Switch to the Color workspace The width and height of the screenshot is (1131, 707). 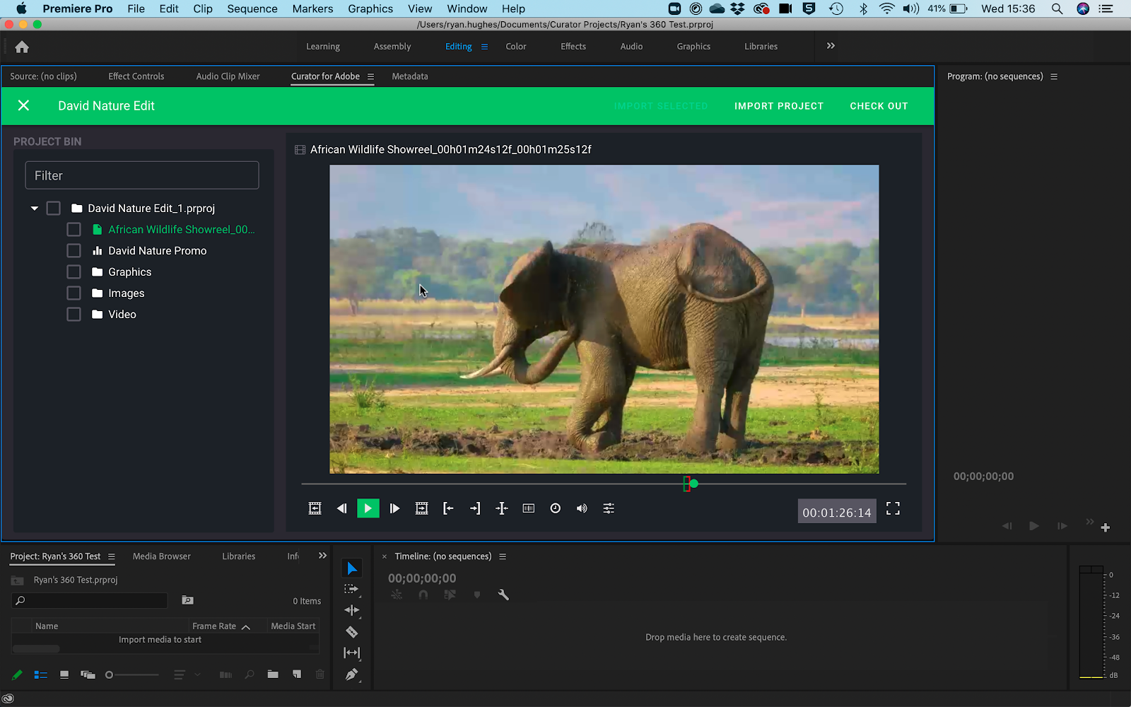coord(516,47)
